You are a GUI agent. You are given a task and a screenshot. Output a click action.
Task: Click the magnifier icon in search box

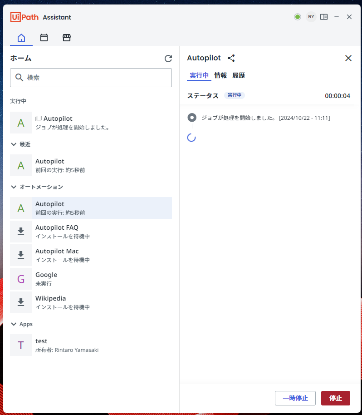click(x=19, y=78)
